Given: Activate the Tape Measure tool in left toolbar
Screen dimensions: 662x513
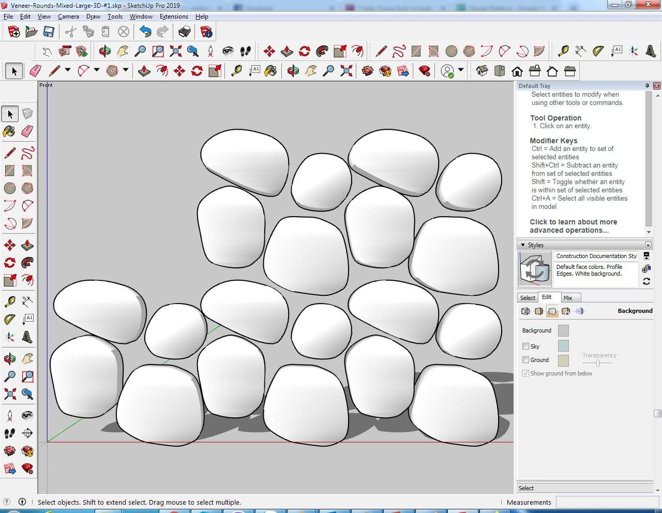Looking at the screenshot, I should pos(9,301).
